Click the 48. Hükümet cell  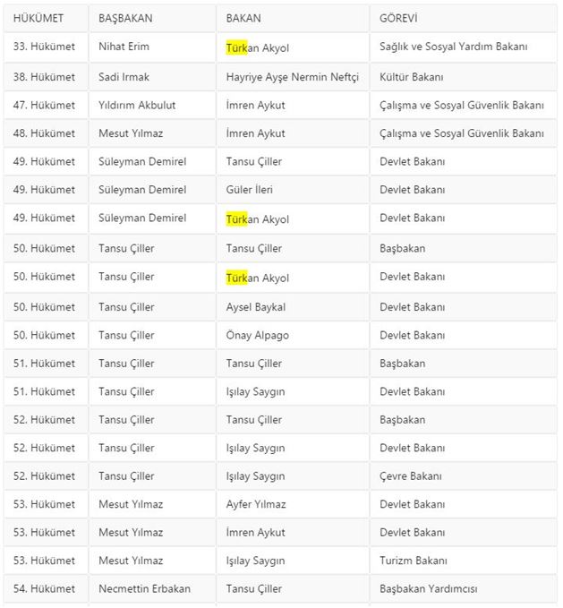point(44,133)
